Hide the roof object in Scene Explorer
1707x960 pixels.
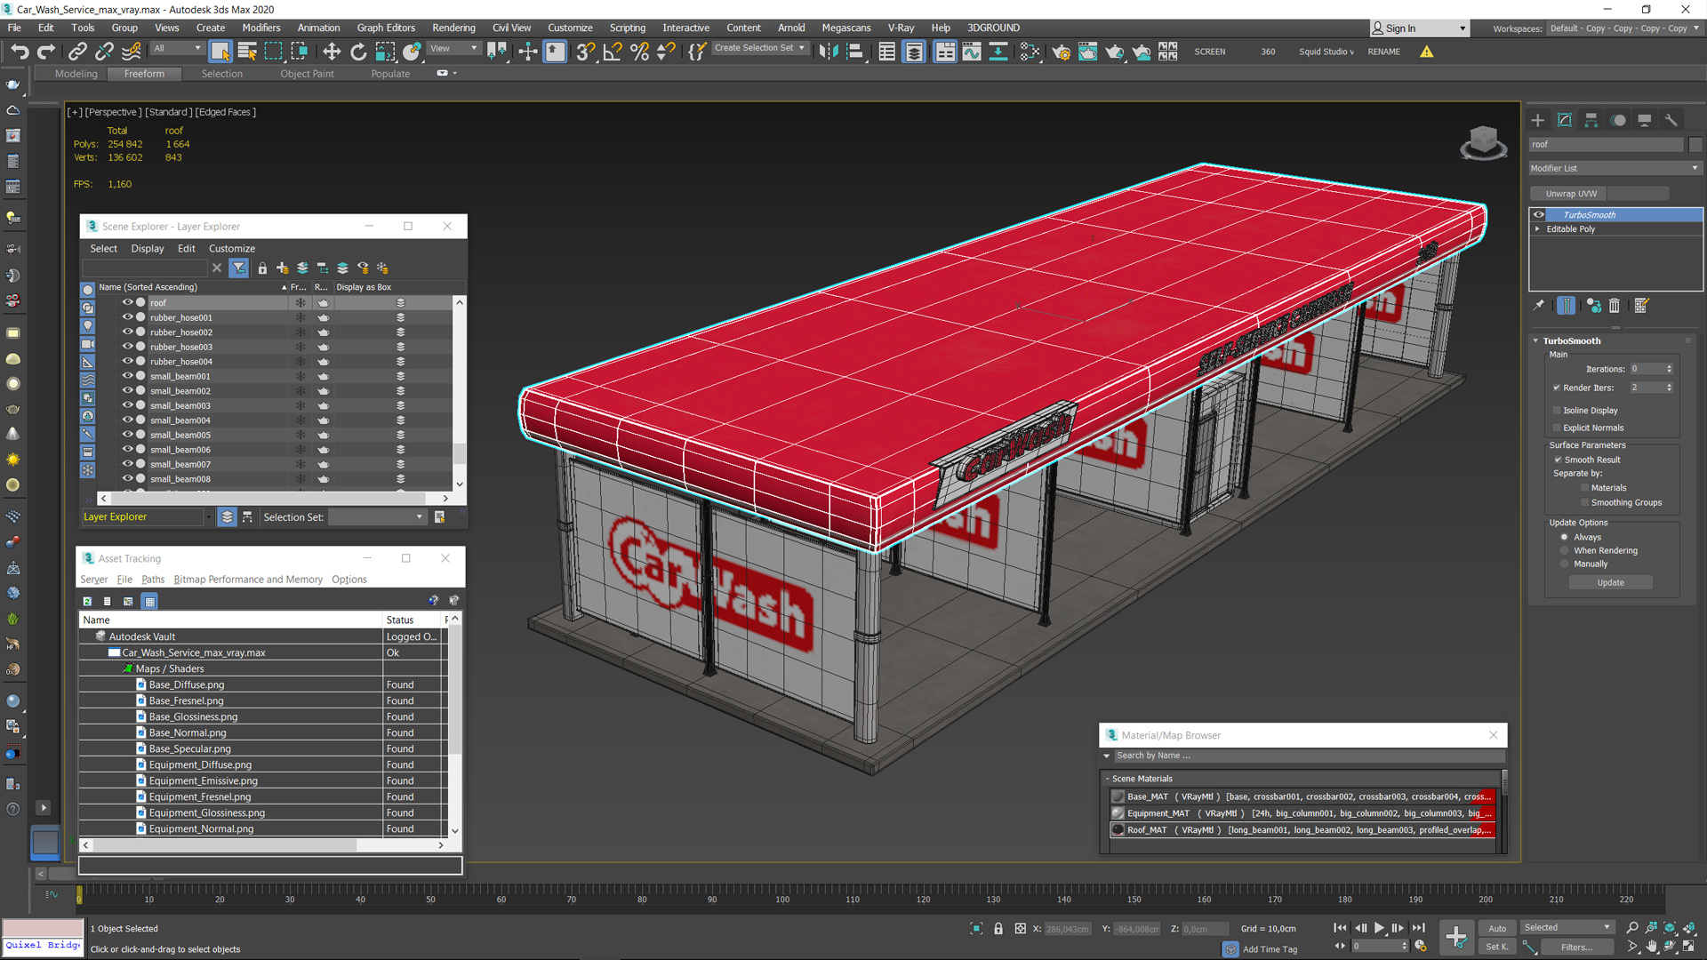click(127, 302)
